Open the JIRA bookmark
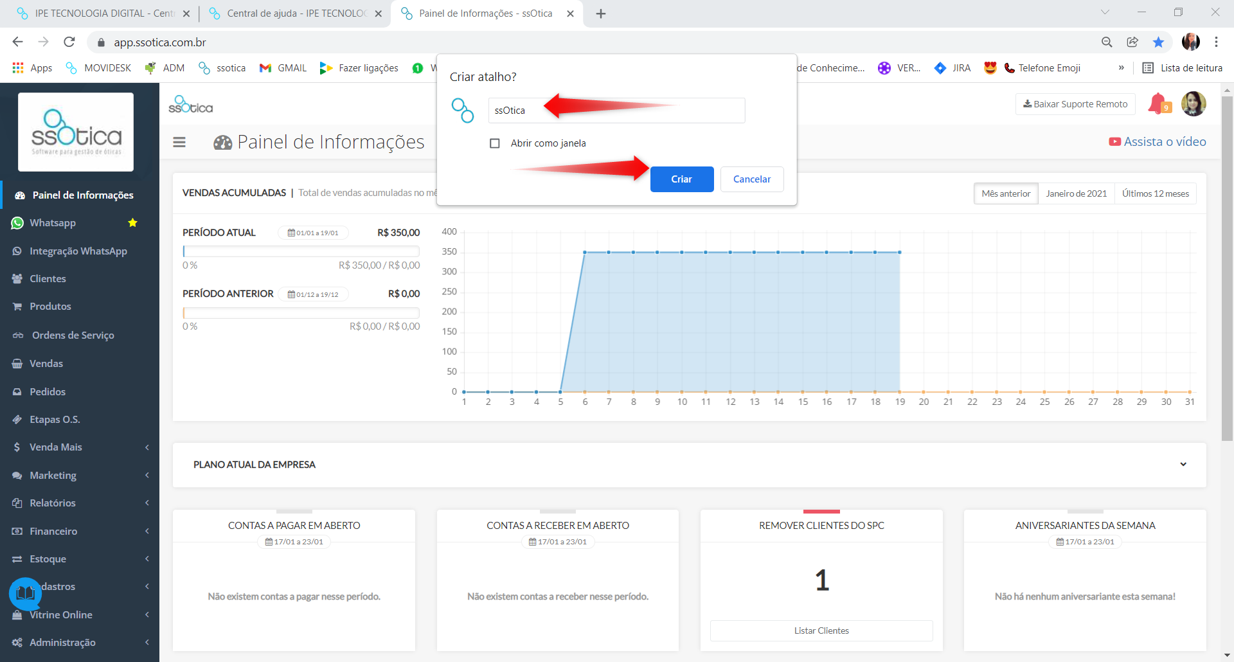The height and width of the screenshot is (662, 1234). tap(952, 68)
